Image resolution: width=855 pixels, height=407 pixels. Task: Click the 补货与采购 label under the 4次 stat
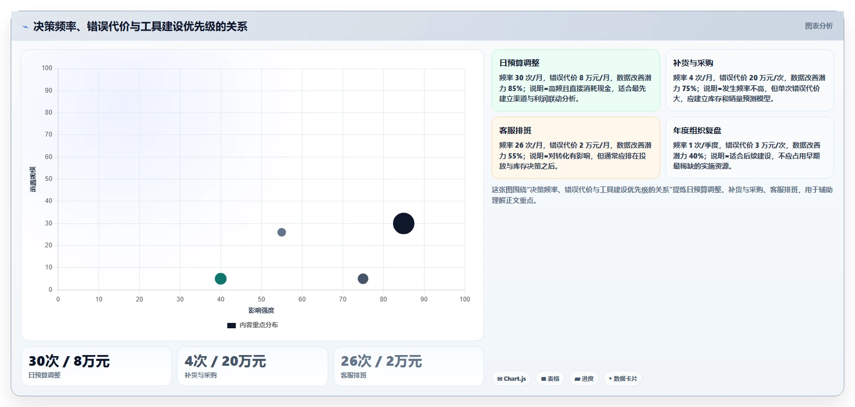pos(201,375)
